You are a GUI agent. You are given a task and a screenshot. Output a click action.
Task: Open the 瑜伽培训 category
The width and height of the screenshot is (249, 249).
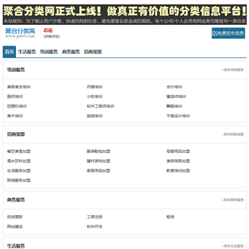click(95, 116)
